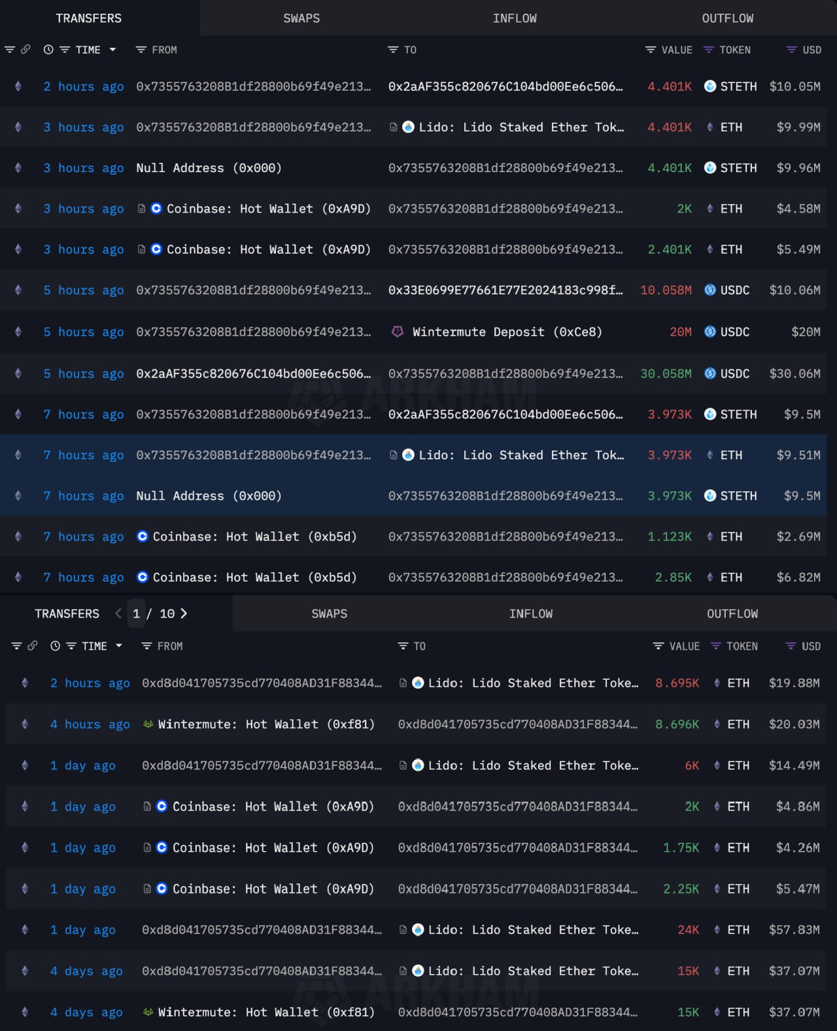Image resolution: width=837 pixels, height=1031 pixels.
Task: Switch to INFLOW tab in the upper panel
Action: [515, 18]
